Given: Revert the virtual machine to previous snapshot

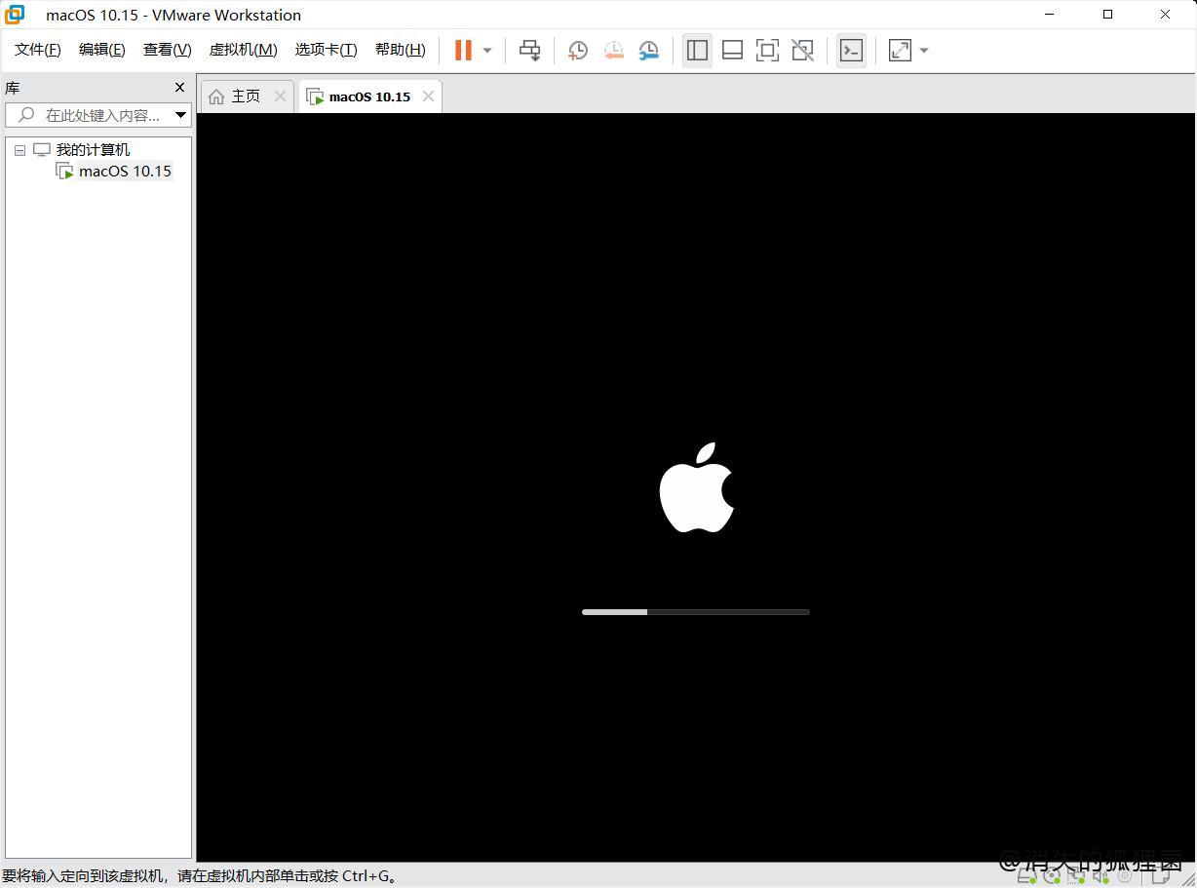Looking at the screenshot, I should coord(613,50).
